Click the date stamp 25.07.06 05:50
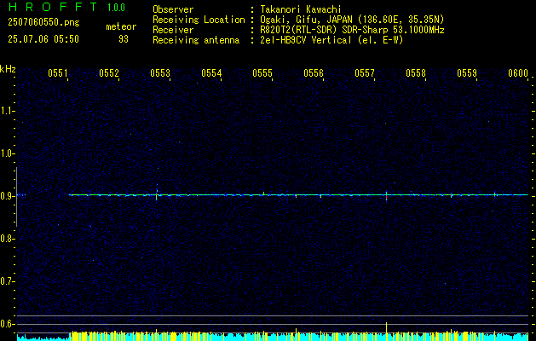 tap(43, 39)
